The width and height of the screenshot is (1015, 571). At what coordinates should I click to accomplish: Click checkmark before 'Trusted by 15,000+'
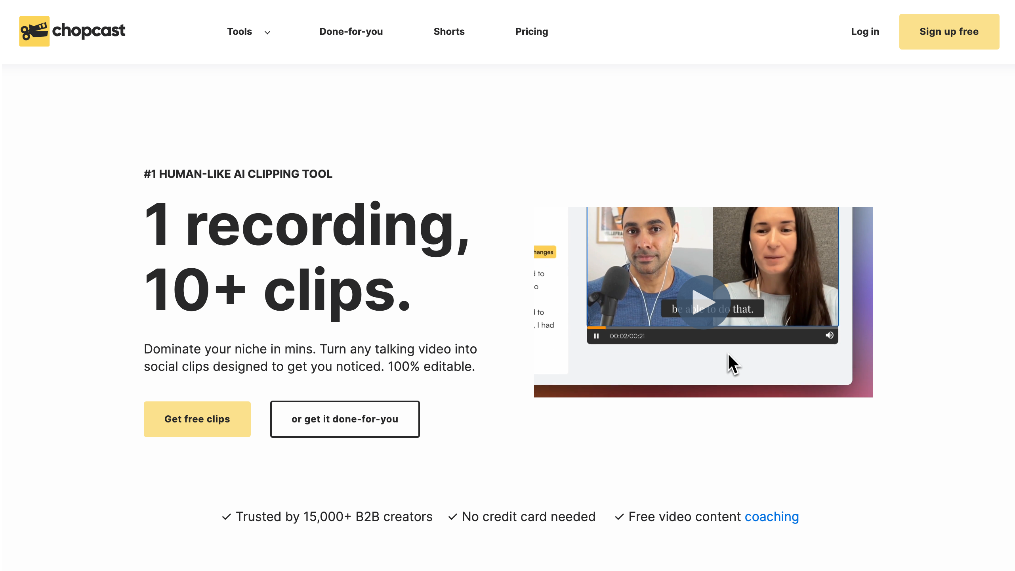pyautogui.click(x=226, y=517)
